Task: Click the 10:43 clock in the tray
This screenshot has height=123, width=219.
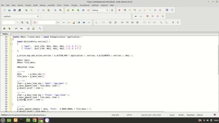Action: point(216,120)
